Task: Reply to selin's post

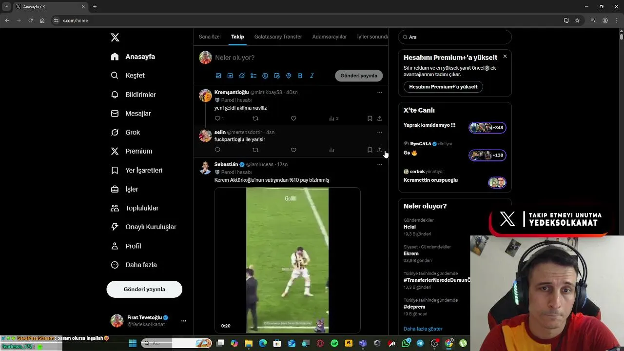Action: tap(217, 150)
